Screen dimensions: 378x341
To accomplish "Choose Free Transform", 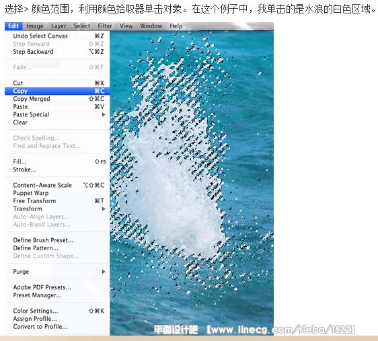I will pos(57,200).
